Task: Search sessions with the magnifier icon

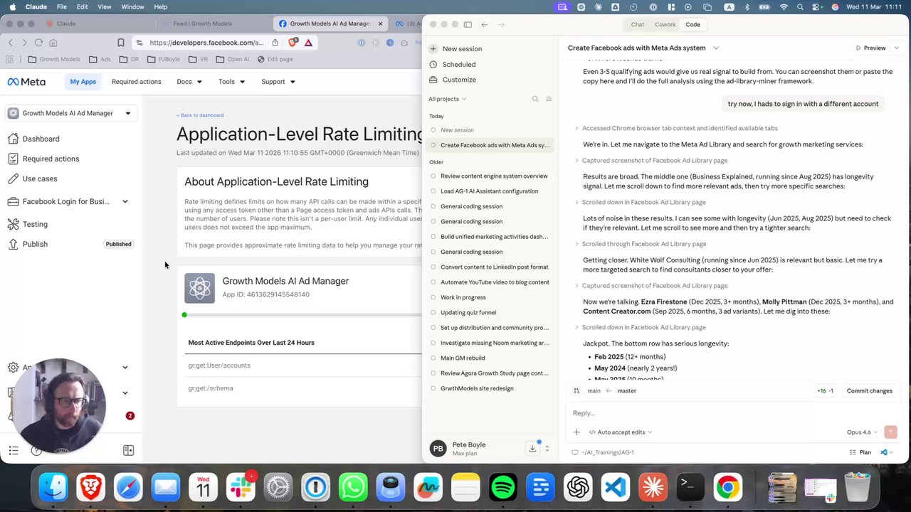Action: coord(535,99)
